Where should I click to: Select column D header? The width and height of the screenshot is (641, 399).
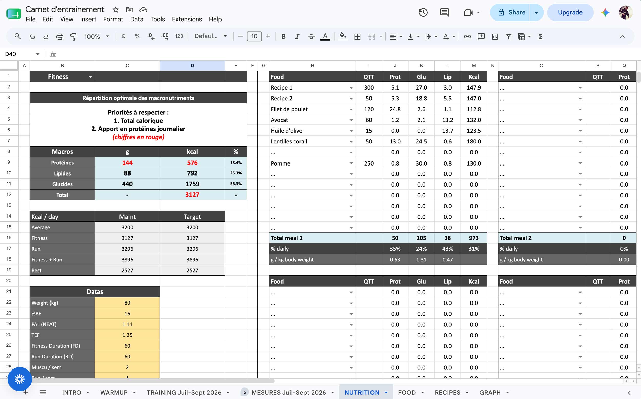click(192, 66)
